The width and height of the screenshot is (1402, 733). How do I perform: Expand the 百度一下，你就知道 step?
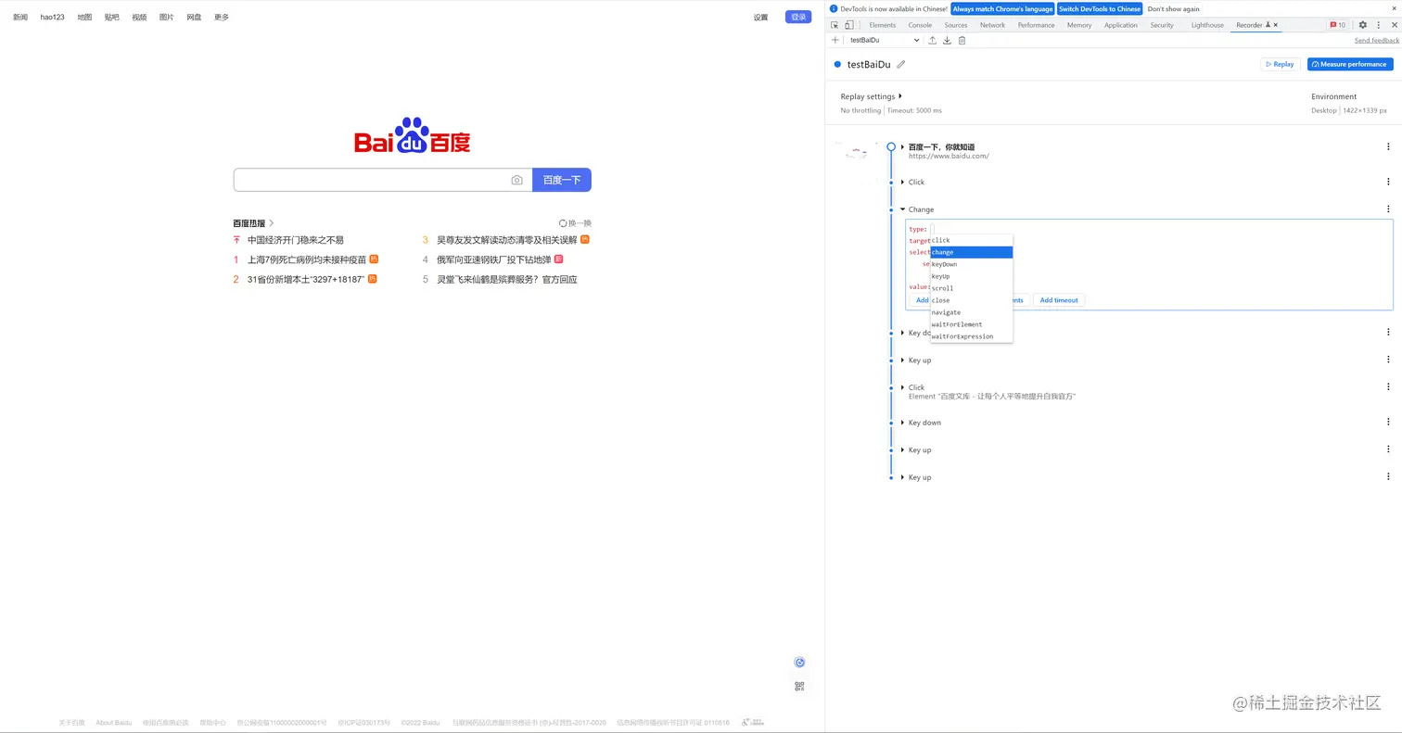(x=903, y=146)
